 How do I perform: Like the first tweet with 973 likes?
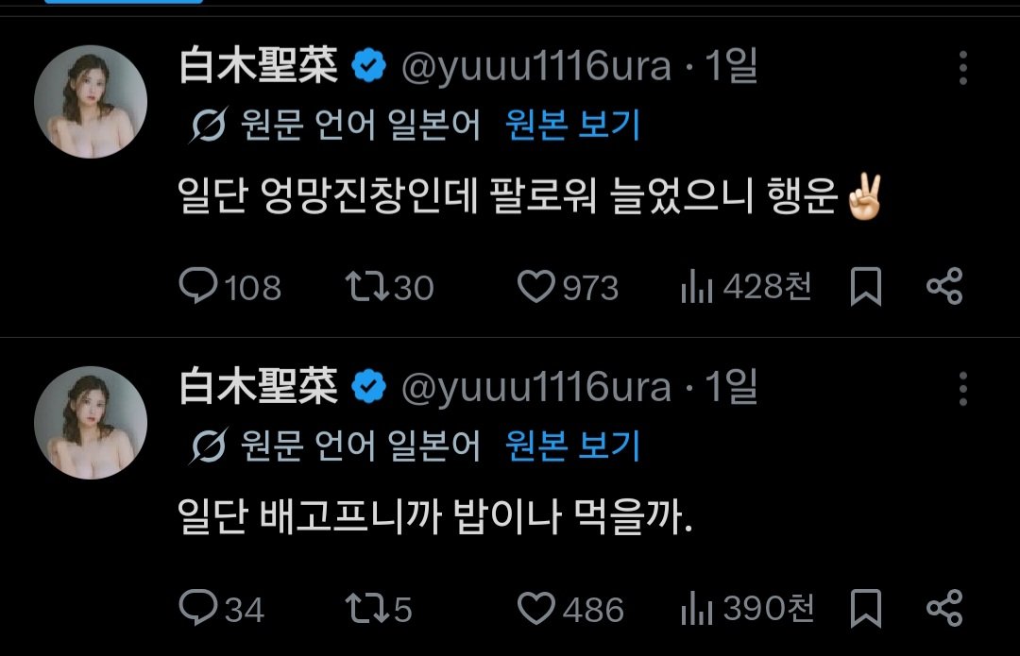point(568,286)
